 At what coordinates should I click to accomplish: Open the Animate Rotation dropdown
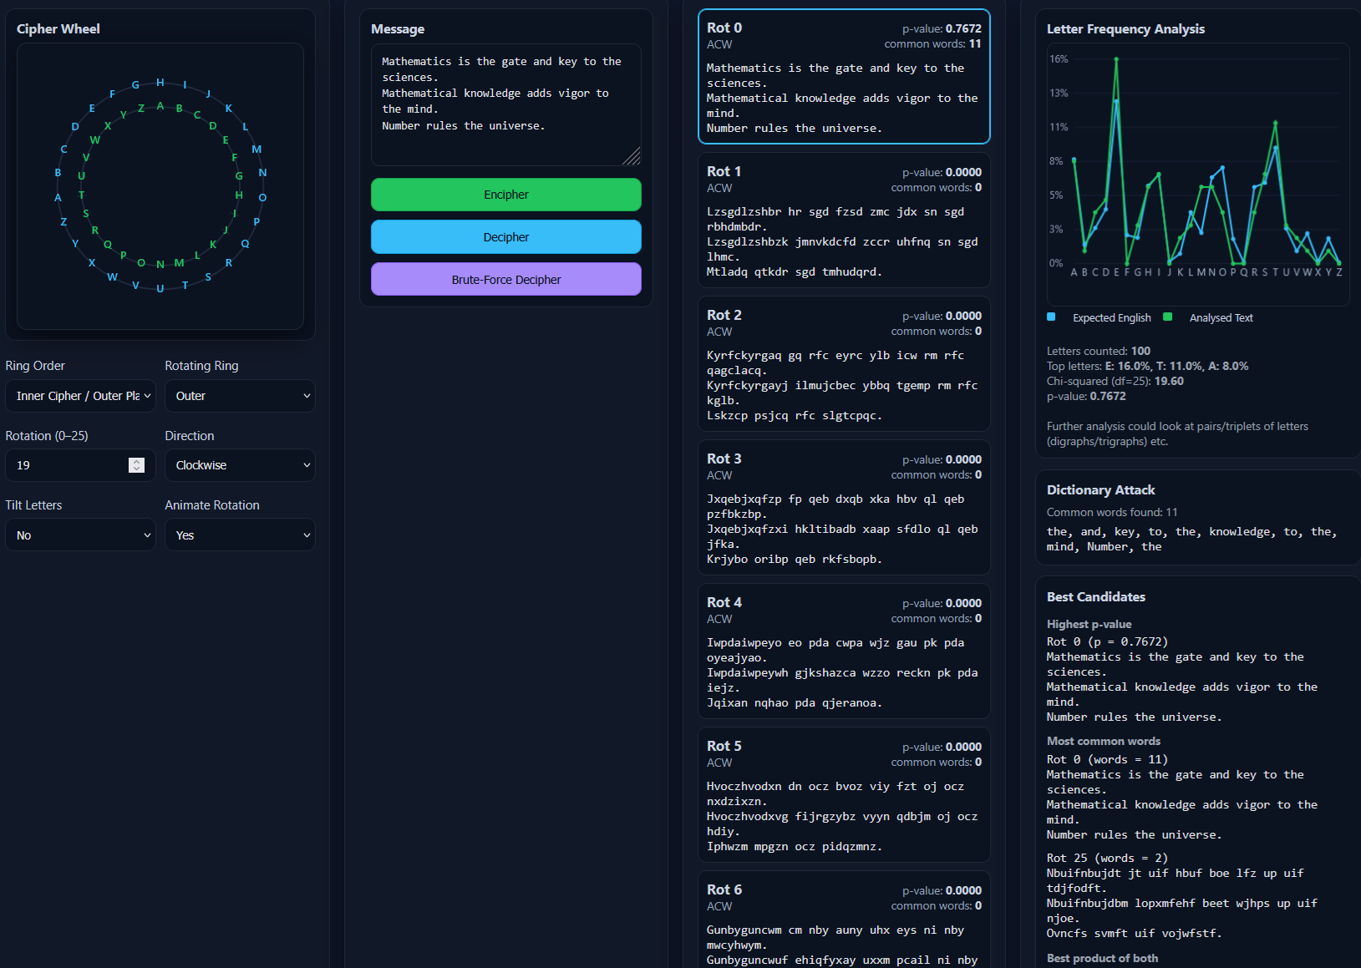point(240,535)
